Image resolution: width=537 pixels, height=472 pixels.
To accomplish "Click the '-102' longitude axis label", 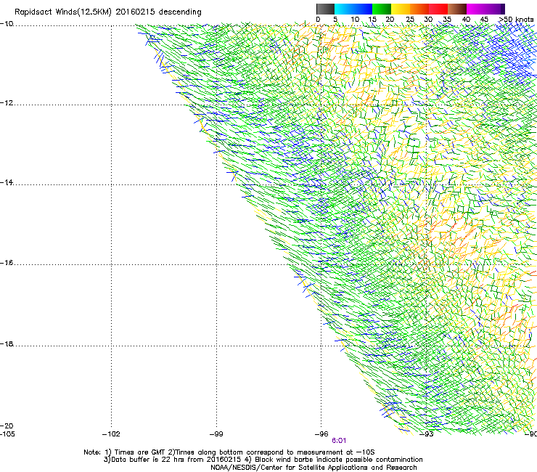I will click(111, 434).
